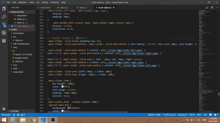Open the Manage gear menu
This screenshot has width=220, height=123.
click(x=4, y=109)
